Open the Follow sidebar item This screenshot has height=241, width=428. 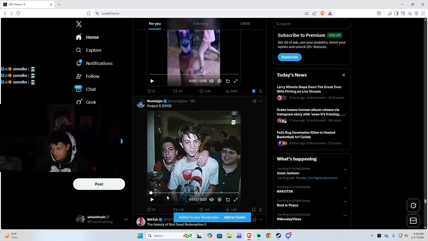pyautogui.click(x=88, y=76)
